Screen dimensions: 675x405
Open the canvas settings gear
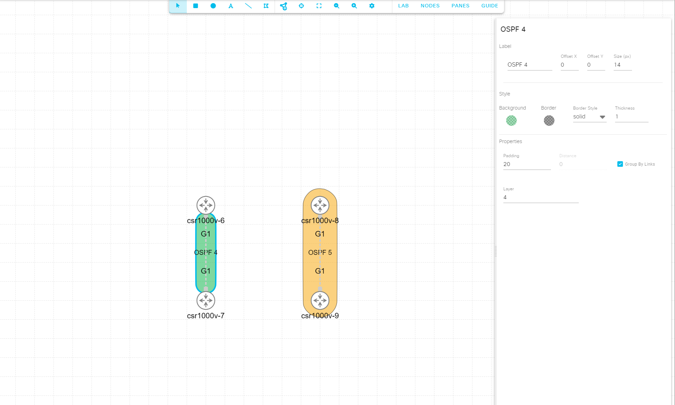372,6
